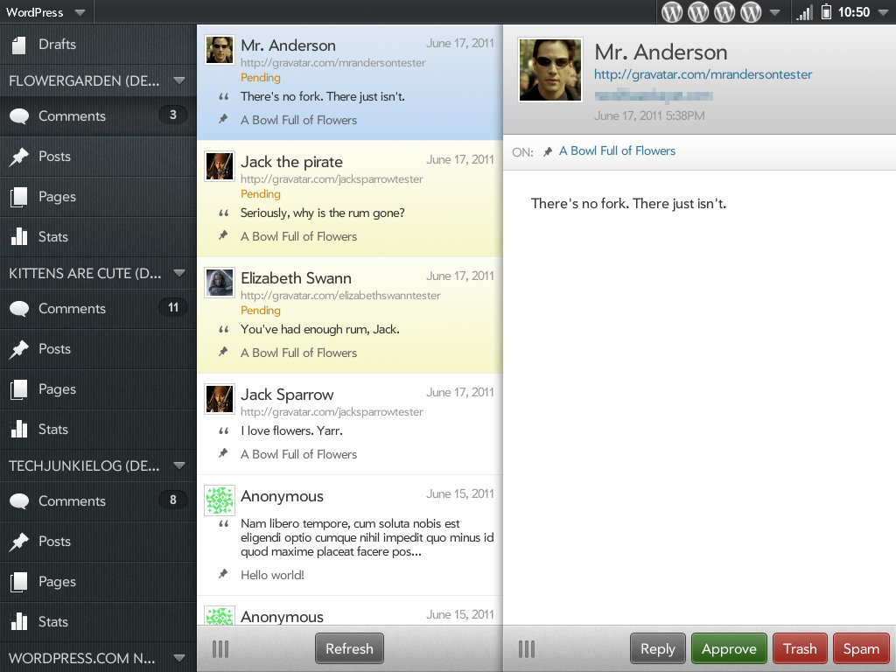Viewport: 896px width, 672px height.
Task: Click Flowergarden Pages icon
Action: point(19,197)
